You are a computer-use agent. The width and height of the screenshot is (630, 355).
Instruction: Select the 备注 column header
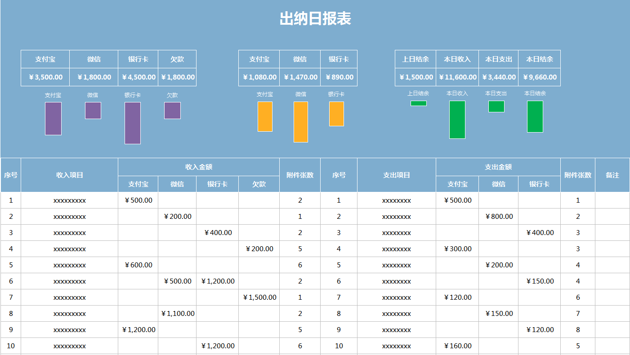(x=612, y=175)
